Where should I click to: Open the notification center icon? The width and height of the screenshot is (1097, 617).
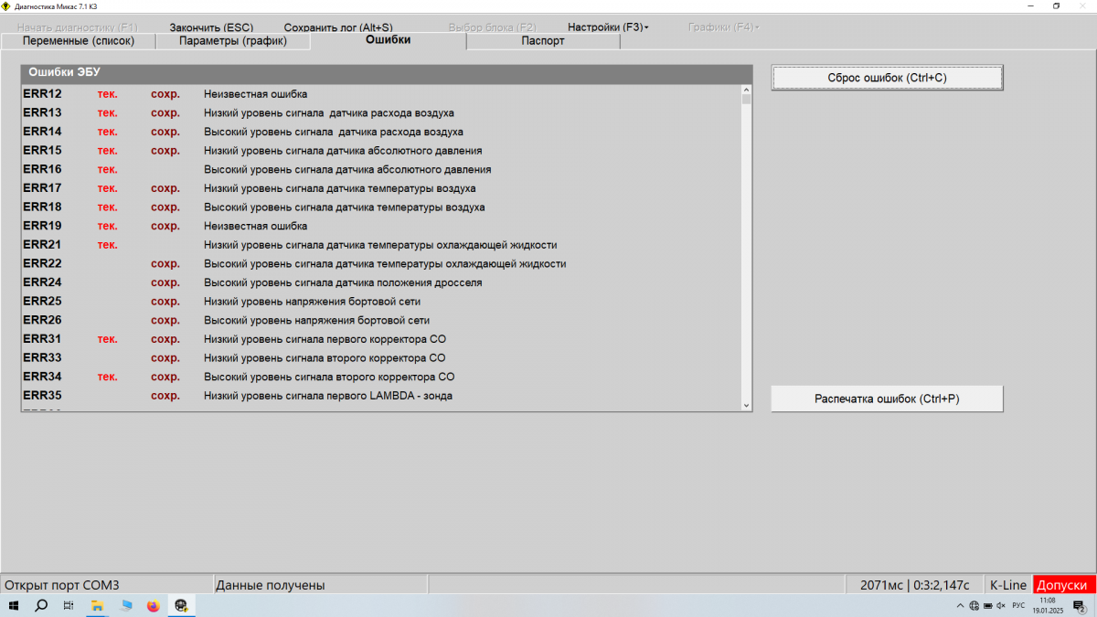[x=1079, y=605]
